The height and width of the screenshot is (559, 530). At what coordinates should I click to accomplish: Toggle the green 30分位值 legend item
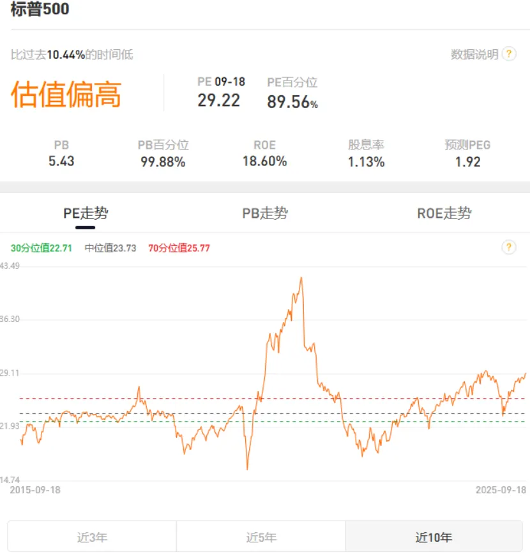coord(42,248)
